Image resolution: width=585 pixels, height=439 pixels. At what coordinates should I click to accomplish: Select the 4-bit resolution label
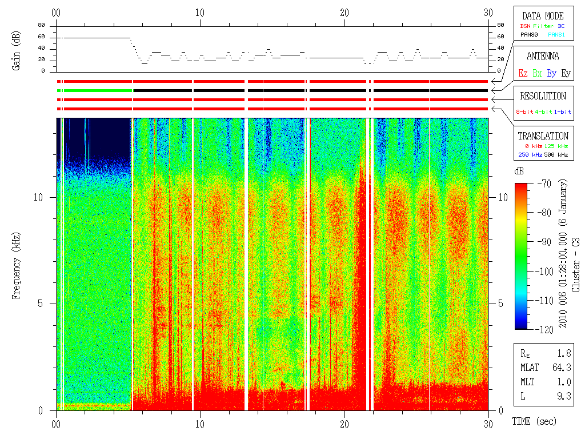543,111
